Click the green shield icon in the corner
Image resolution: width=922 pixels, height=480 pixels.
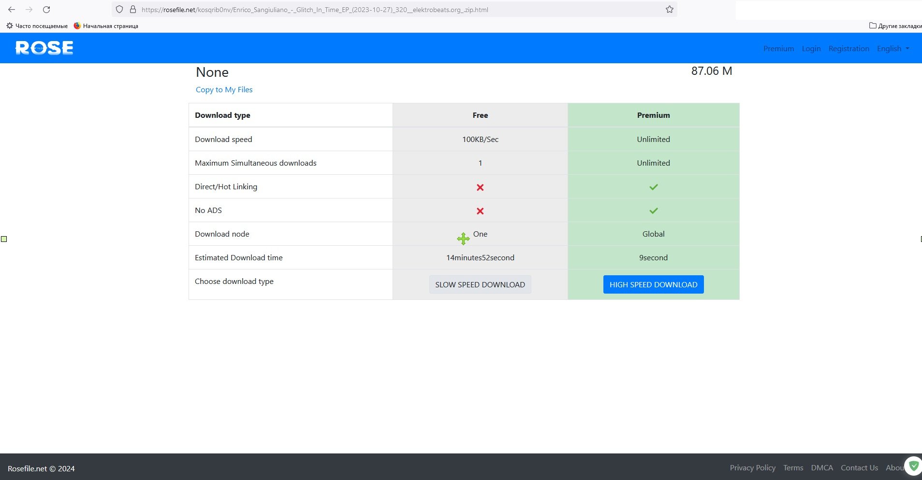(x=913, y=465)
